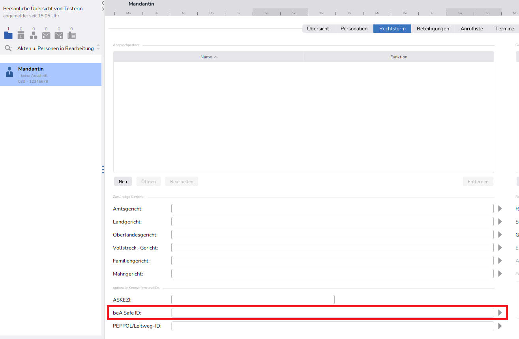
Task: Click the arrow beside beA Safe ID field
Action: (500, 313)
